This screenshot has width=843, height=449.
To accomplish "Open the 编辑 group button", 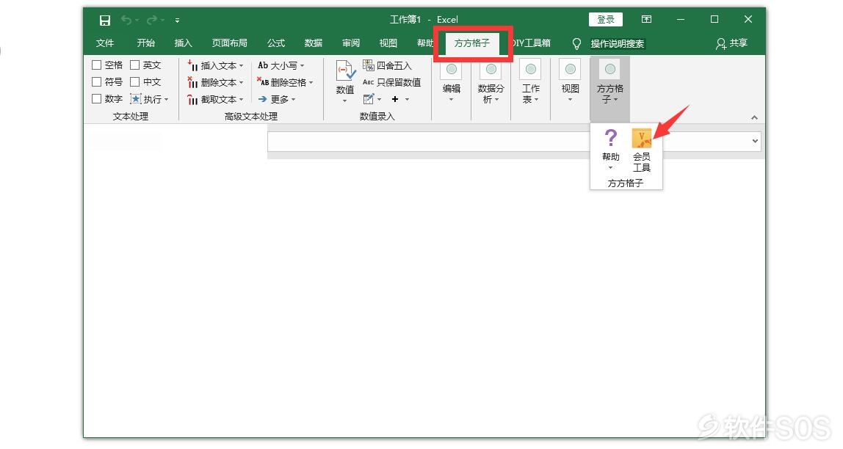I will (452, 81).
